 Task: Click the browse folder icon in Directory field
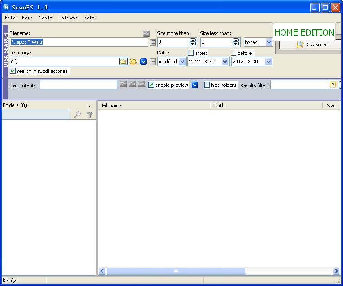pos(123,62)
